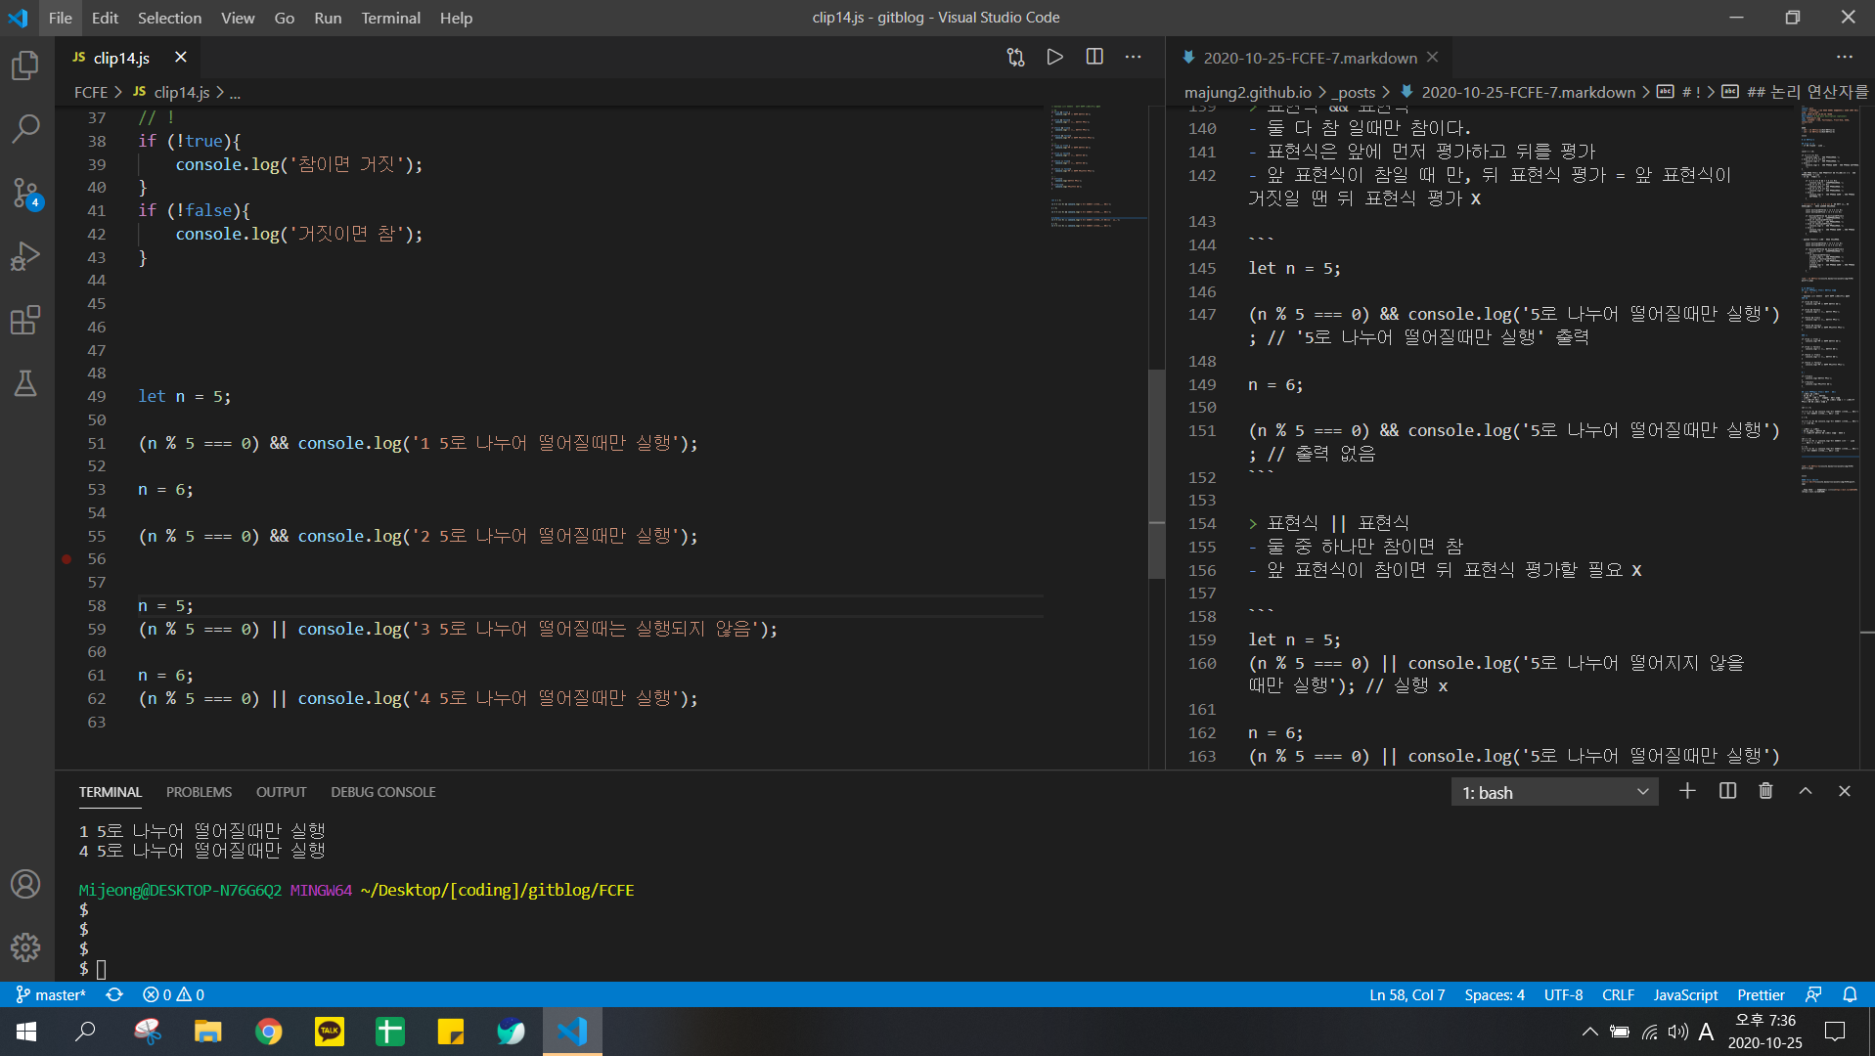Open the Run menu
This screenshot has width=1875, height=1056.
pyautogui.click(x=328, y=18)
